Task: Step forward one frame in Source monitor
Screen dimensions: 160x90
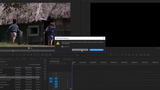Action: click(x=35, y=55)
